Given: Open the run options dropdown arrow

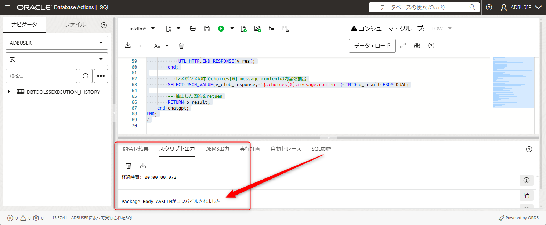Looking at the screenshot, I should 232,29.
